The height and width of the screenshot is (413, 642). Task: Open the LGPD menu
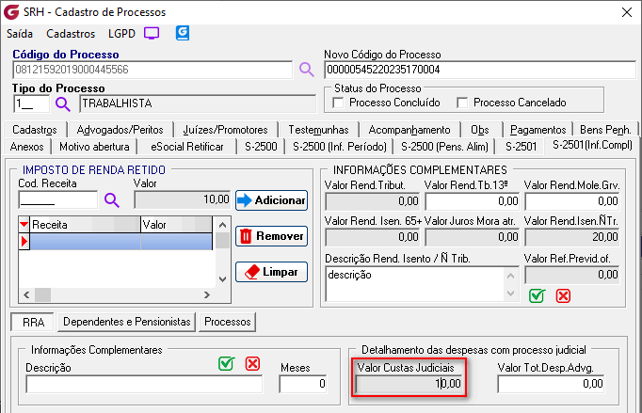pos(121,34)
